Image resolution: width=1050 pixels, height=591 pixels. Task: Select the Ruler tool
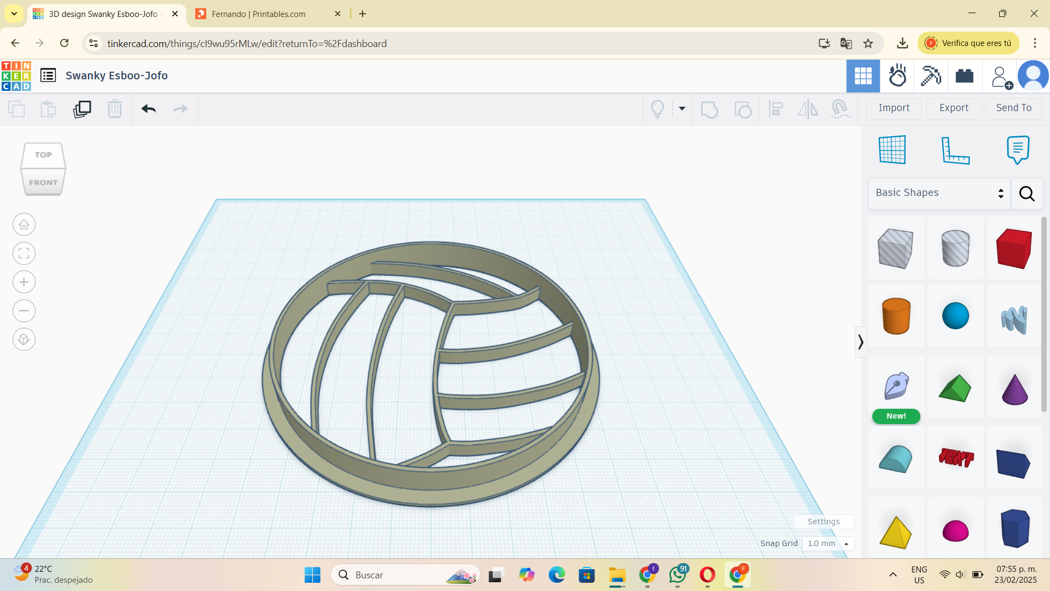(x=955, y=150)
